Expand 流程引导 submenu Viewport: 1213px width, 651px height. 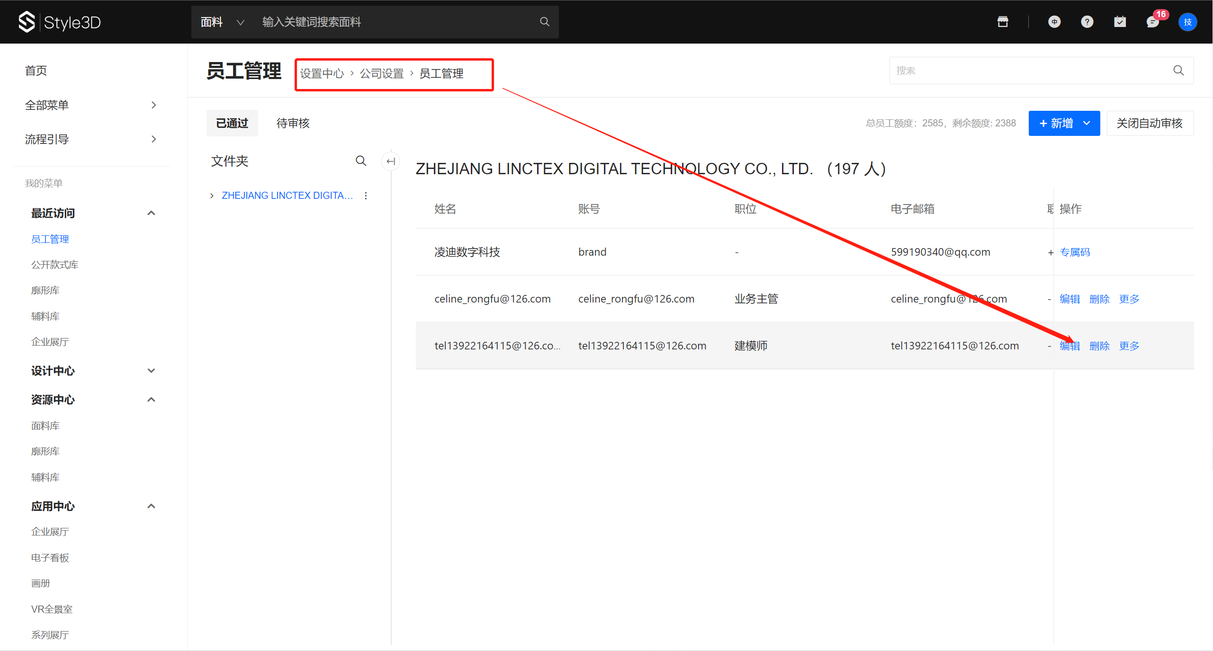pyautogui.click(x=153, y=139)
